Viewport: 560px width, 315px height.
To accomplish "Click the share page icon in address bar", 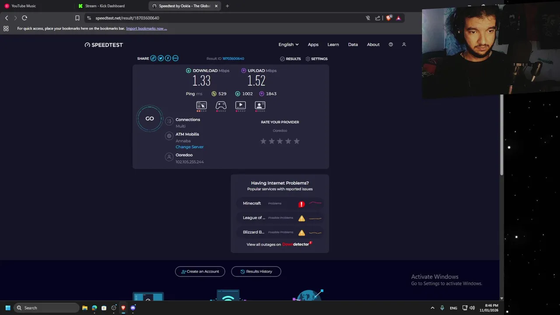I will pyautogui.click(x=378, y=18).
